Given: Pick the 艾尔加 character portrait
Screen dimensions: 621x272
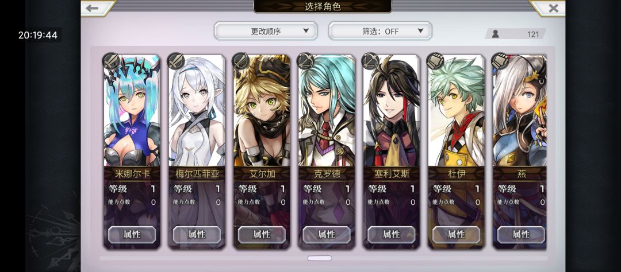Looking at the screenshot, I should pyautogui.click(x=262, y=111).
